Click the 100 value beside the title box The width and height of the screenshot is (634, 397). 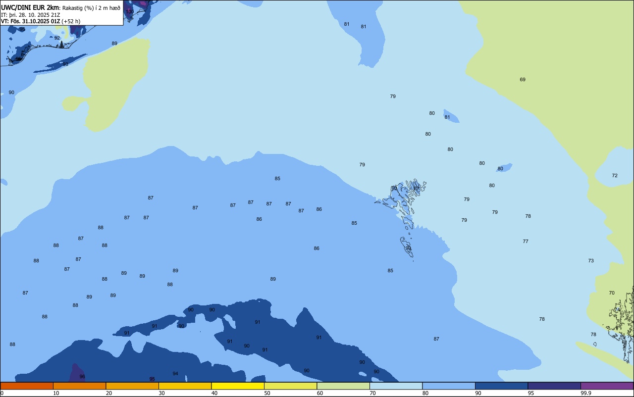[x=130, y=11]
